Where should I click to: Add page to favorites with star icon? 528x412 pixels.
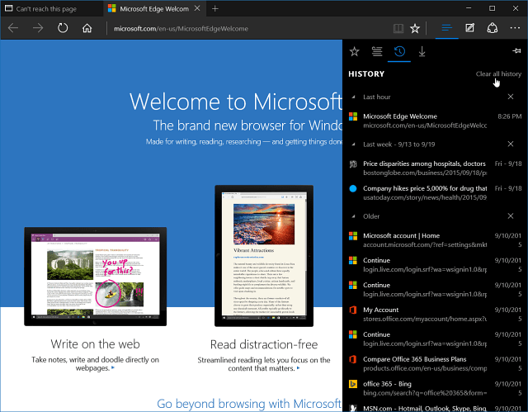tap(415, 29)
